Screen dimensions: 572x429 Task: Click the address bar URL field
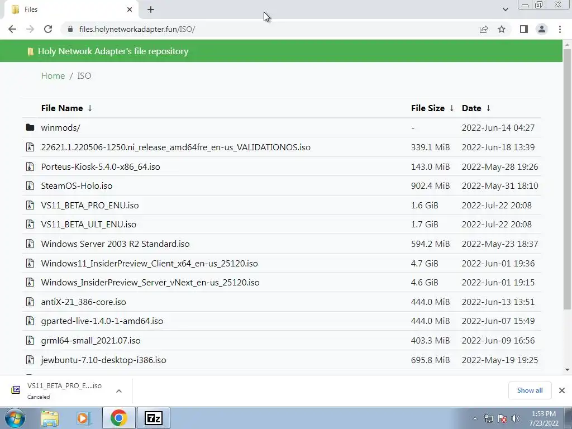[270, 29]
